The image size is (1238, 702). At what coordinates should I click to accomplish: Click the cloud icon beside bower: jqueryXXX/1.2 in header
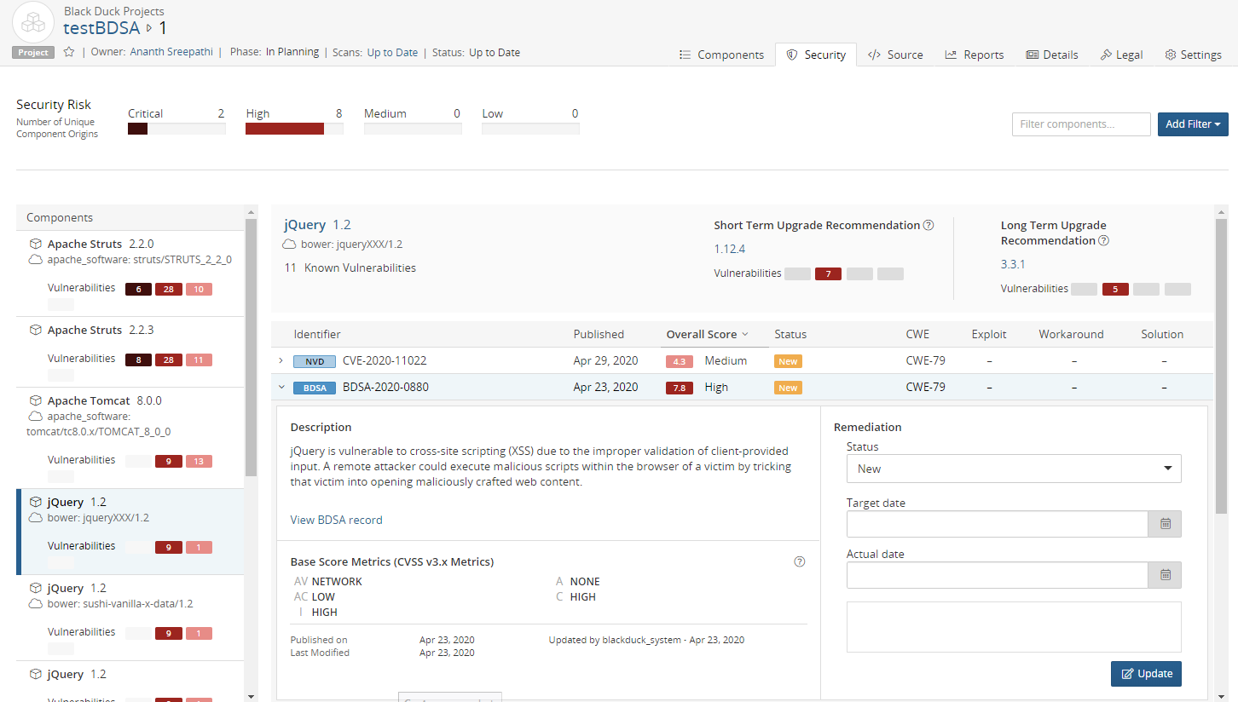tap(290, 245)
